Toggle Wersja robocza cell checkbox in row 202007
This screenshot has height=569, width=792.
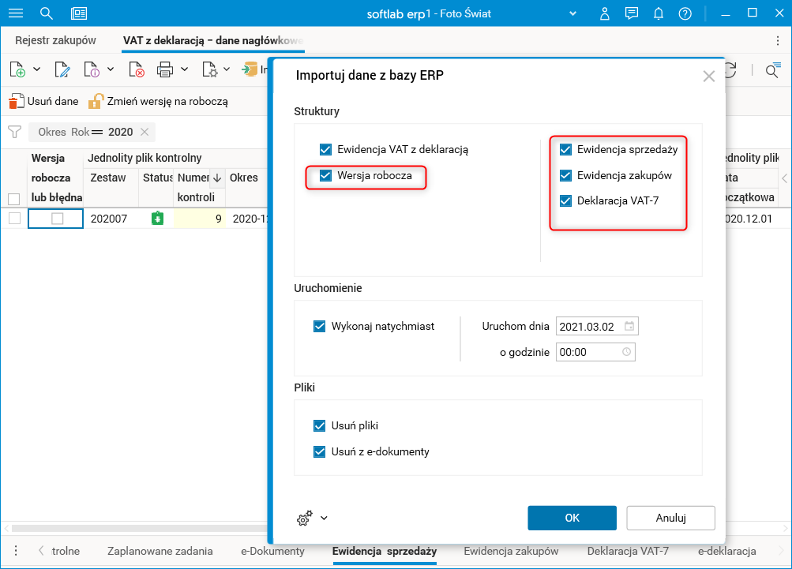pyautogui.click(x=58, y=219)
